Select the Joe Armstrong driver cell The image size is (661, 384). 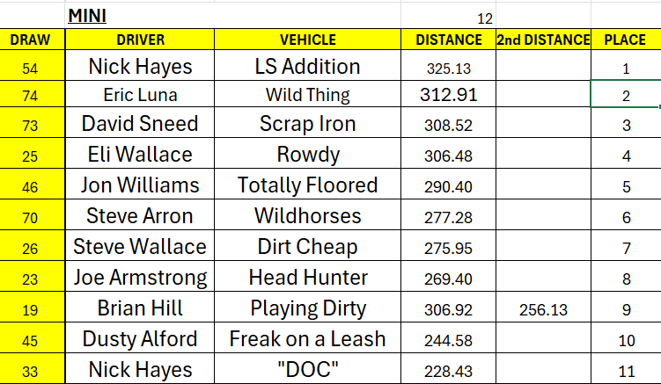click(140, 279)
